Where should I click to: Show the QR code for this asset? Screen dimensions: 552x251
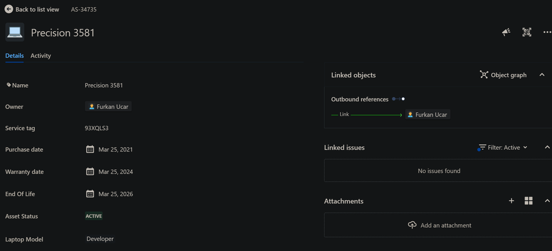tap(527, 33)
